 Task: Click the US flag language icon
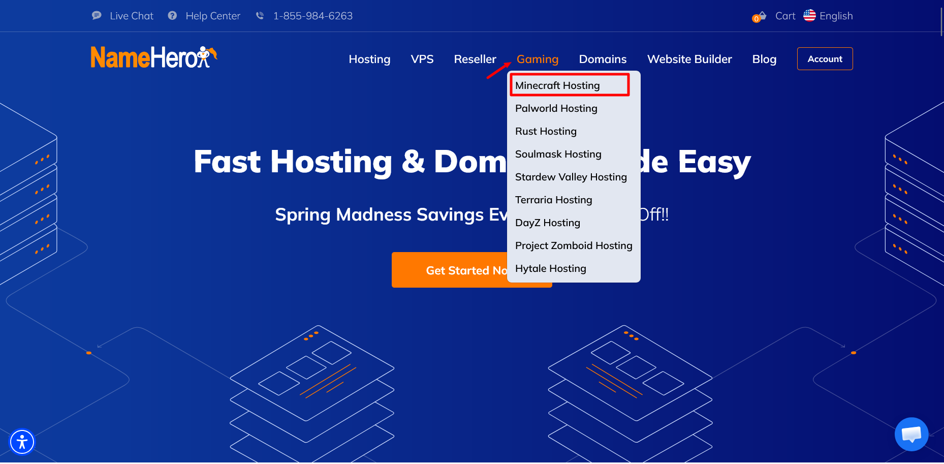pos(809,16)
